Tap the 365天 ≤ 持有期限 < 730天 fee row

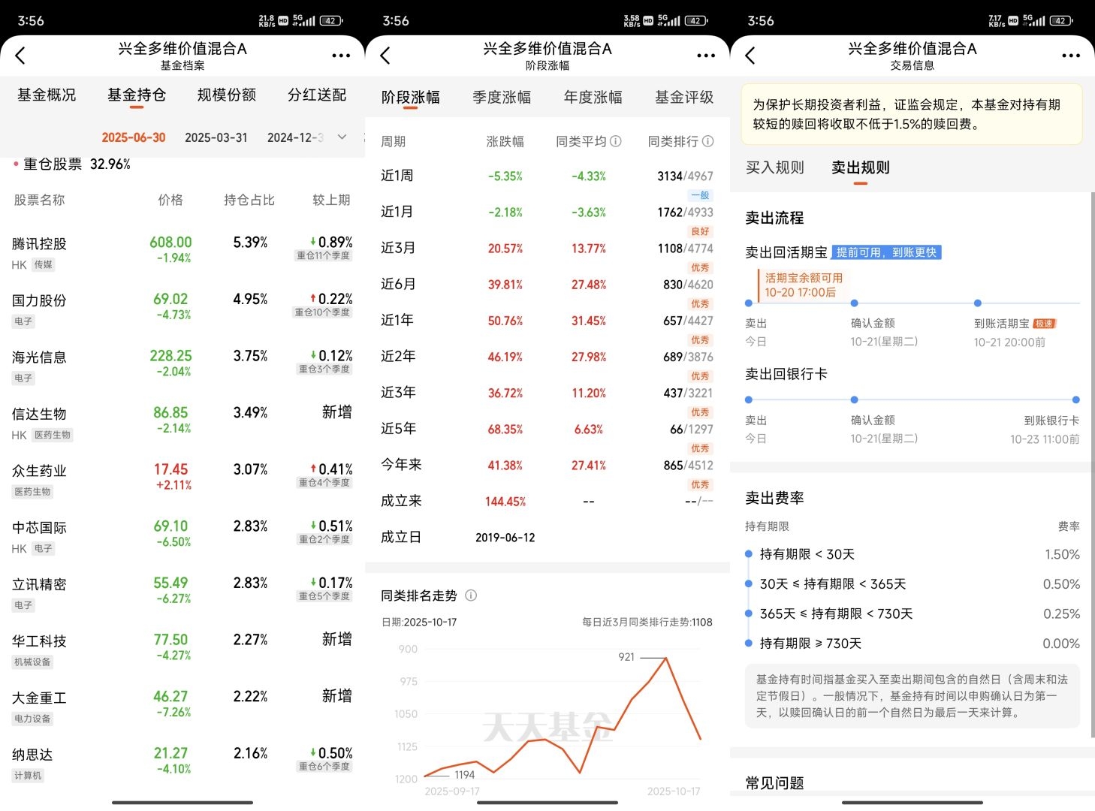click(x=912, y=614)
